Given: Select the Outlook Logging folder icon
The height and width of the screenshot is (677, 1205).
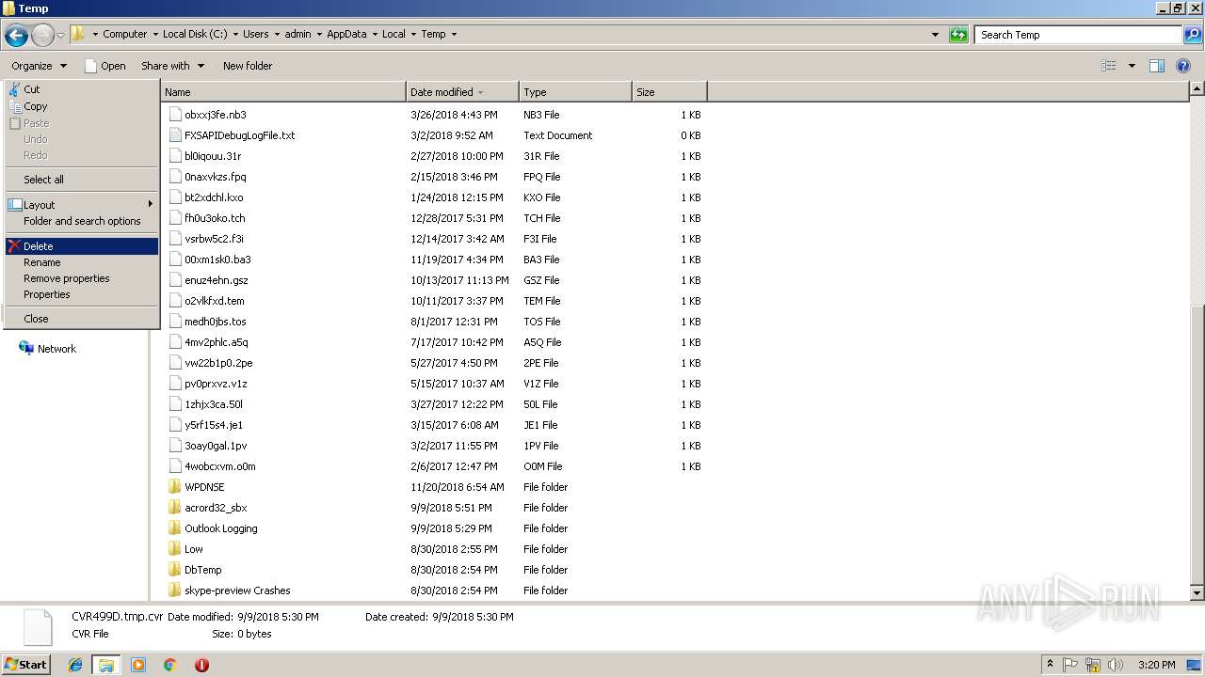Looking at the screenshot, I should point(174,528).
